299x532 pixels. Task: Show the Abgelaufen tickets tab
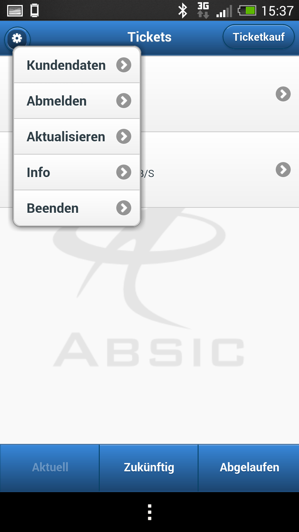(249, 467)
